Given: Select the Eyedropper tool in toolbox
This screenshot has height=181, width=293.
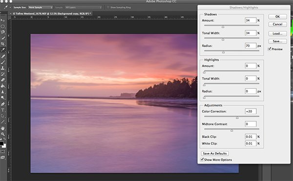Looking at the screenshot, I should 2,50.
